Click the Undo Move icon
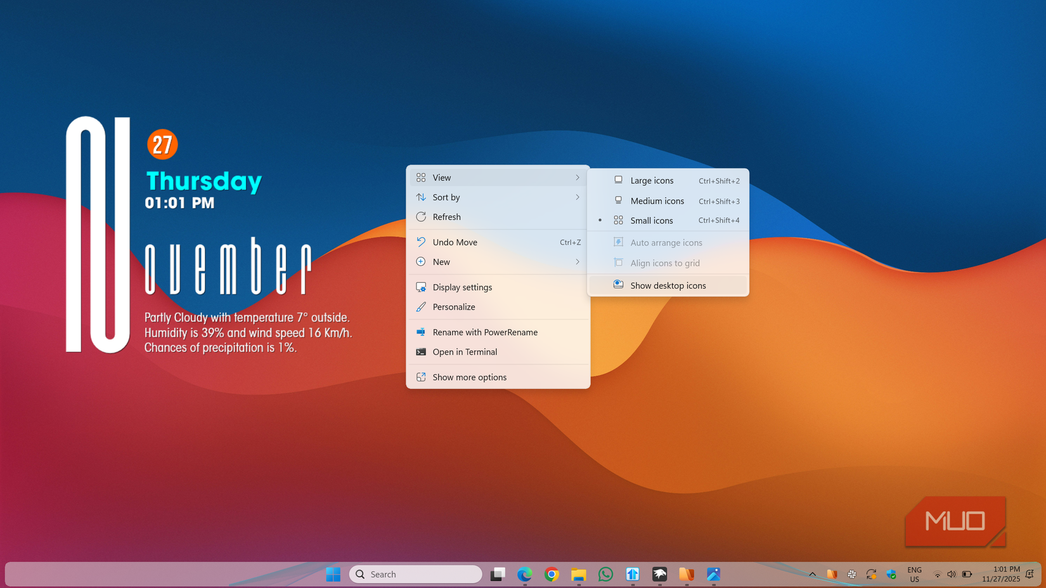The image size is (1046, 588). coord(422,242)
